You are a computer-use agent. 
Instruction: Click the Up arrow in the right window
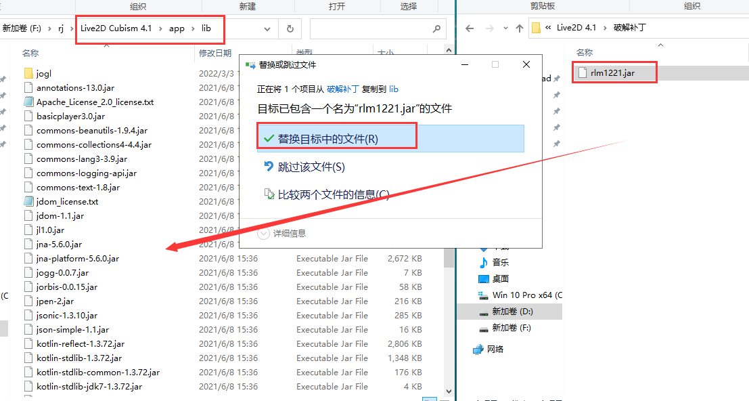coord(520,28)
